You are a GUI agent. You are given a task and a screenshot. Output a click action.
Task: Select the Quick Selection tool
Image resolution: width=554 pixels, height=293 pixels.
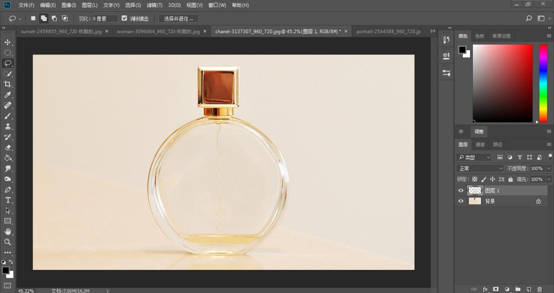coord(7,74)
